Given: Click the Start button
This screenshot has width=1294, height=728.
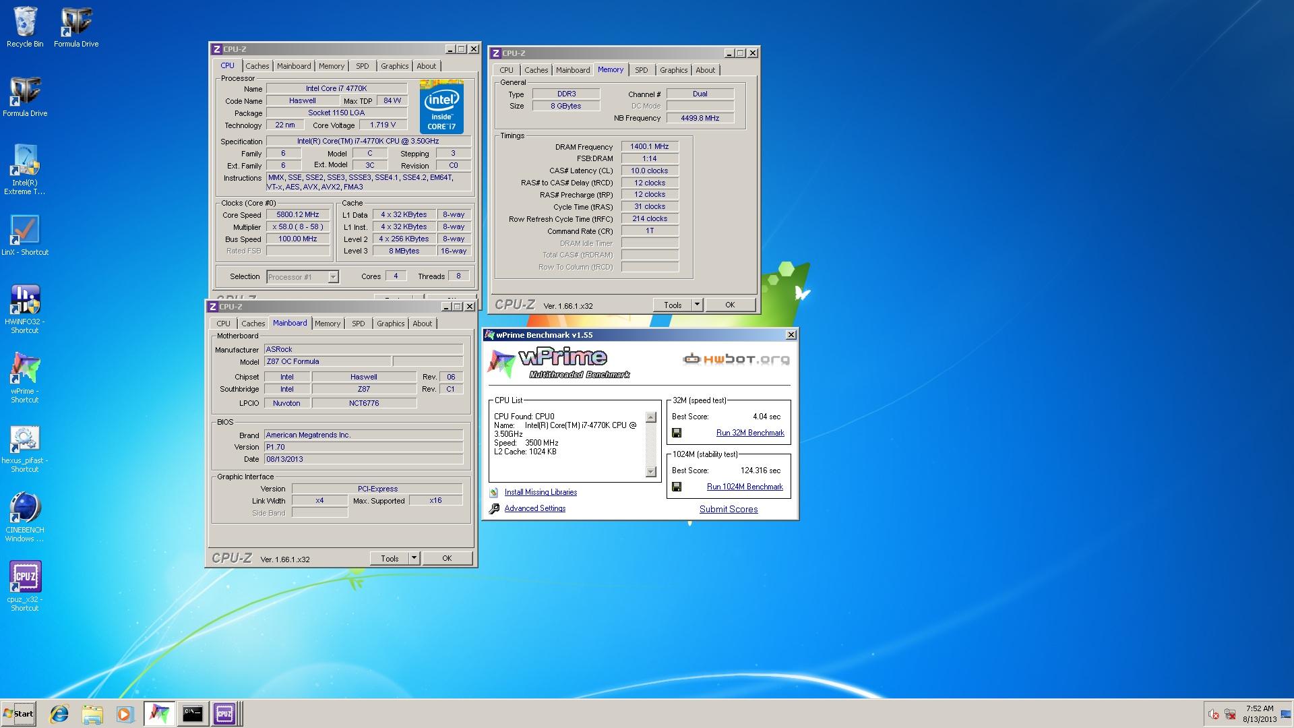Looking at the screenshot, I should 18,714.
